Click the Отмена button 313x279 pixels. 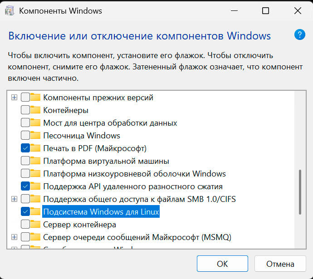click(x=280, y=264)
